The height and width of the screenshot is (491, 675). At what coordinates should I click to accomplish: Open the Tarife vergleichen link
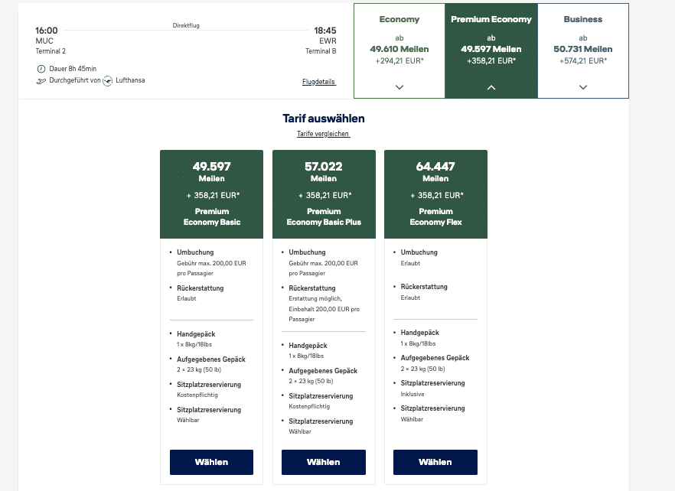click(323, 134)
